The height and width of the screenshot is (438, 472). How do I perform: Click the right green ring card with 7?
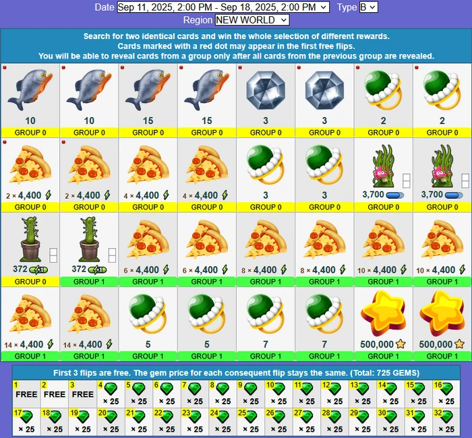click(324, 325)
